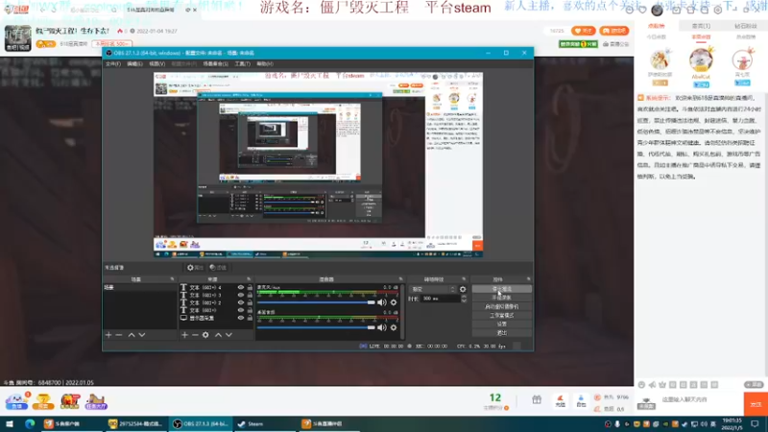Pop out the Audio Mixer dock header icon

(400, 279)
